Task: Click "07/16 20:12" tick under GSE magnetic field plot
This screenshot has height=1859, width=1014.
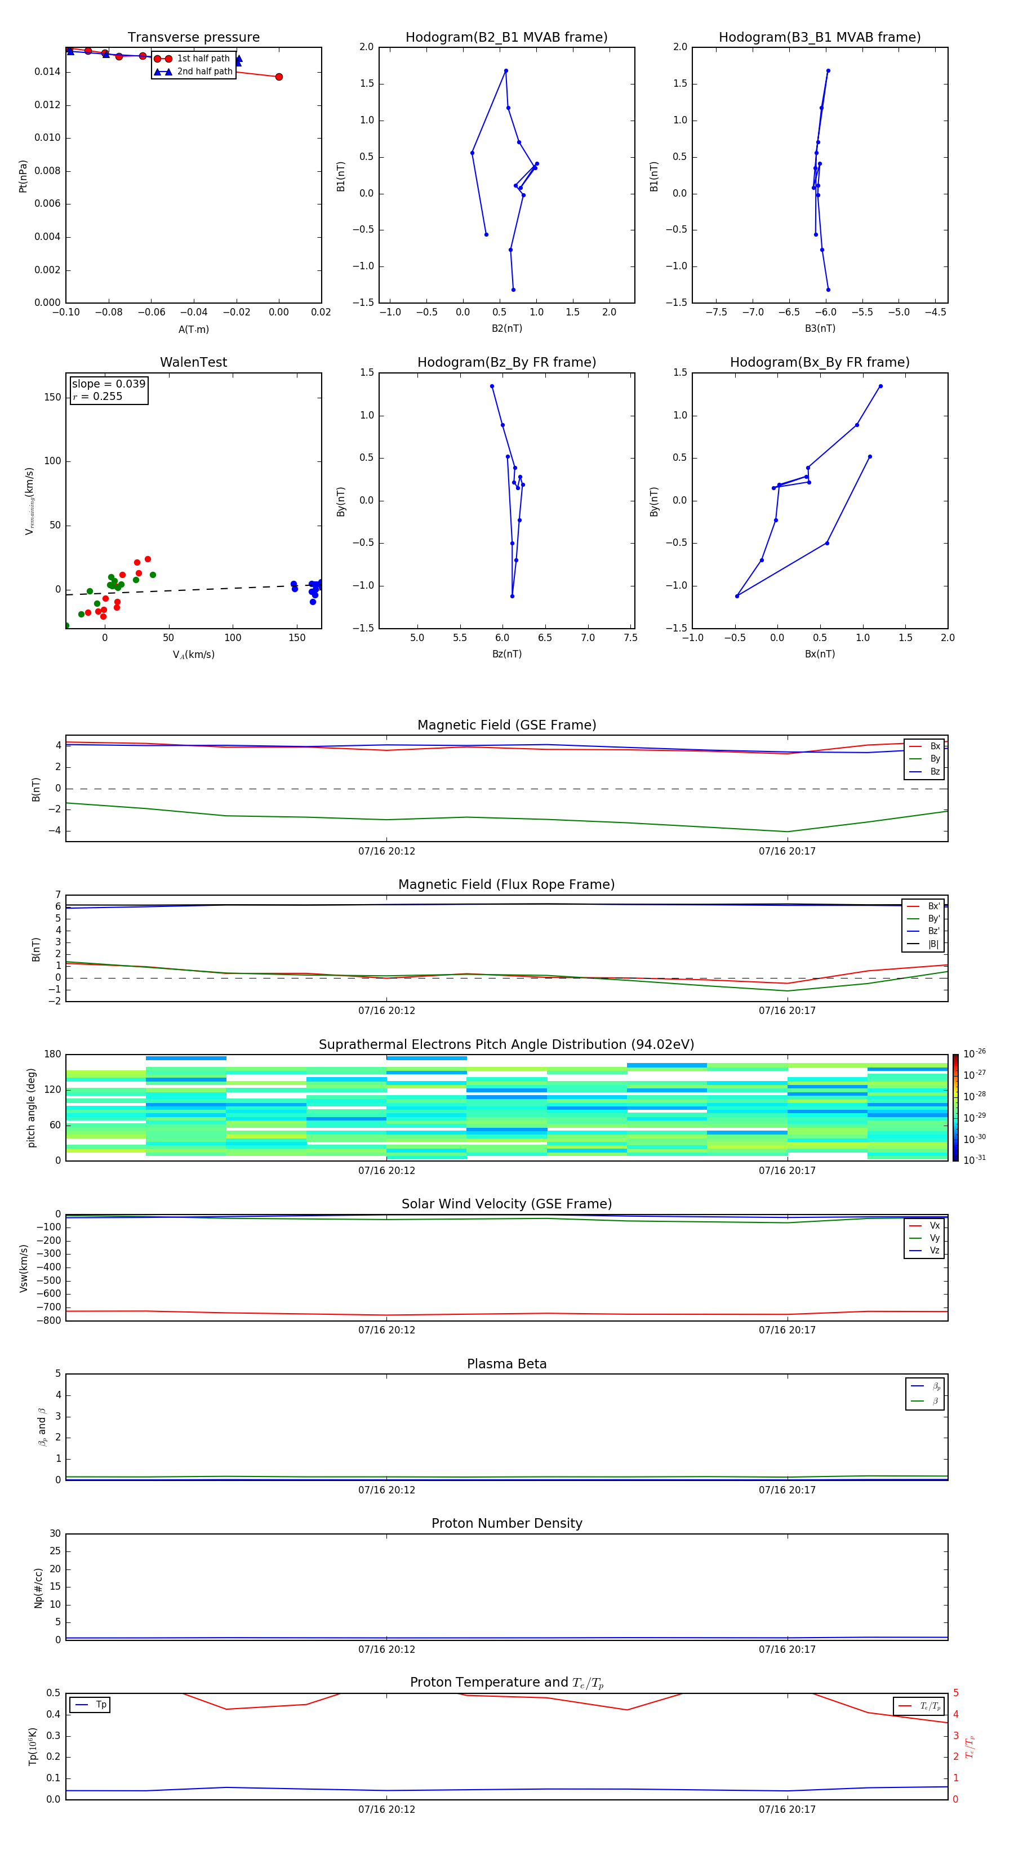Action: pos(387,852)
